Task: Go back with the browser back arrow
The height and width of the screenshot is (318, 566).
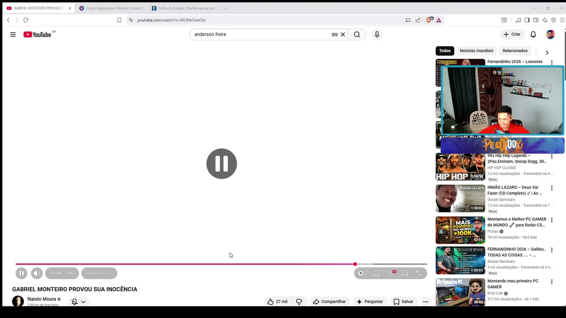Action: click(x=8, y=20)
